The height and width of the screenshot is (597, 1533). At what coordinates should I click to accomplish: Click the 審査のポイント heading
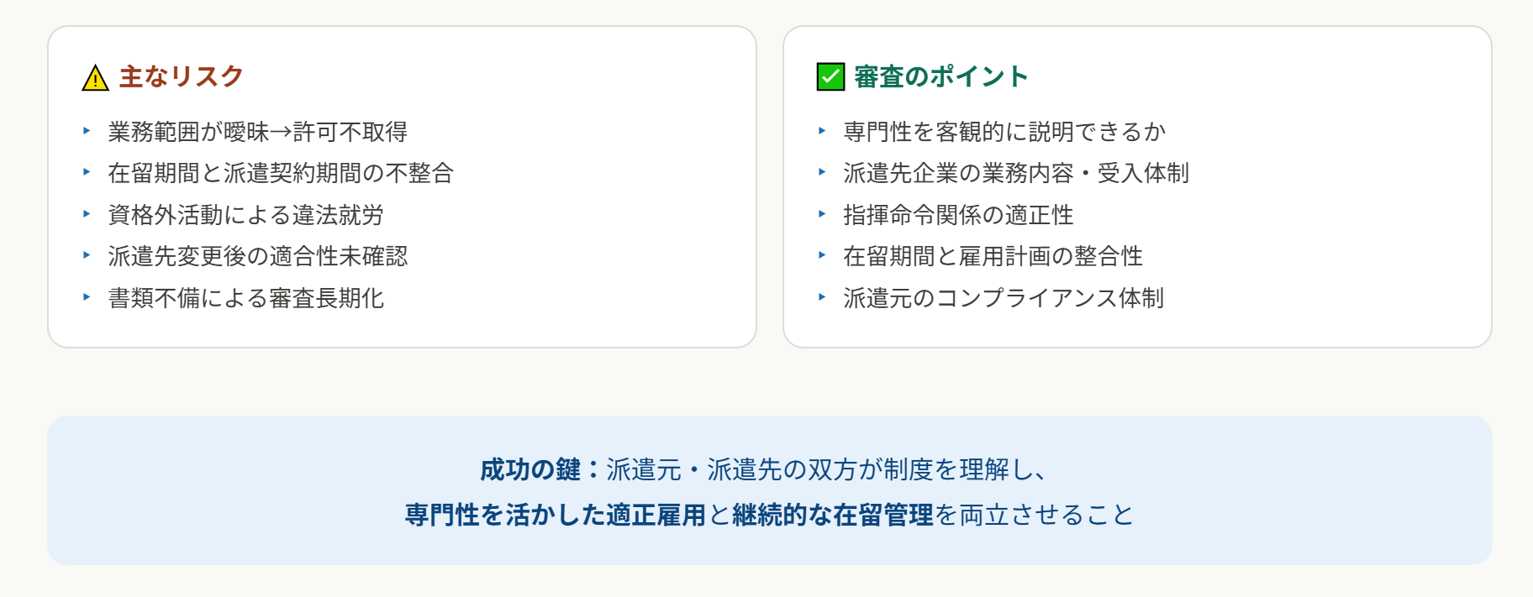tap(940, 76)
